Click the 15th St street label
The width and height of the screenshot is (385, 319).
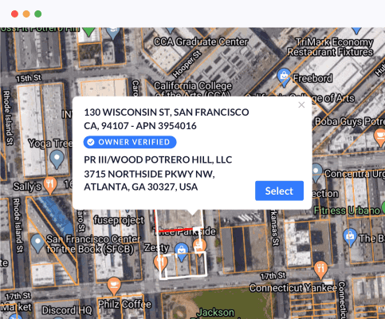pos(29,78)
